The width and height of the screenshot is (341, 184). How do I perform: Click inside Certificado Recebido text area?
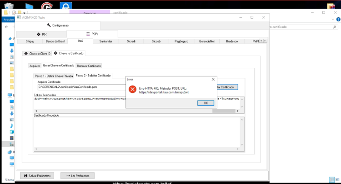click(x=137, y=132)
